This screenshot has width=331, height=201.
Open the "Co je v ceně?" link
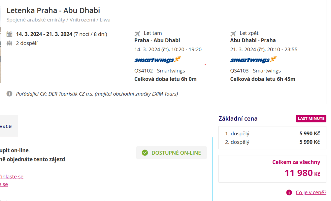pyautogui.click(x=311, y=192)
